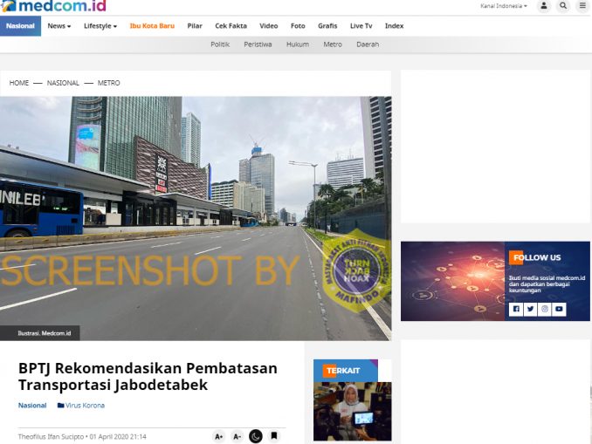
Task: Decrease font size with A- button
Action: [237, 436]
